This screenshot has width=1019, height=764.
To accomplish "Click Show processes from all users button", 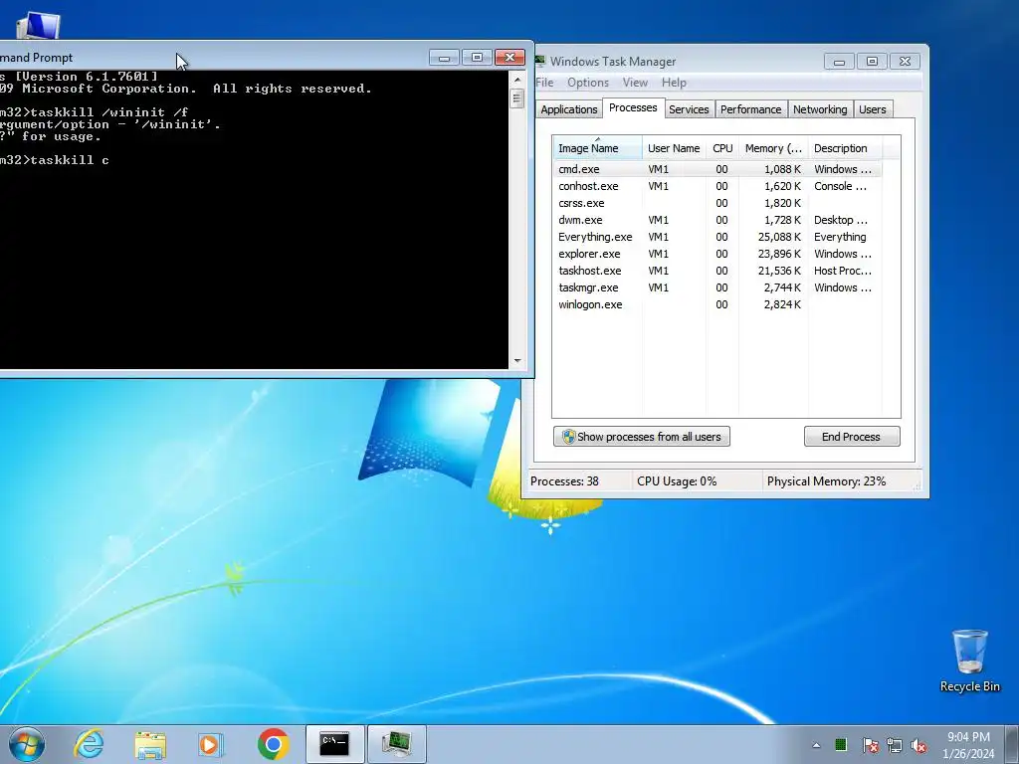I will pyautogui.click(x=642, y=437).
